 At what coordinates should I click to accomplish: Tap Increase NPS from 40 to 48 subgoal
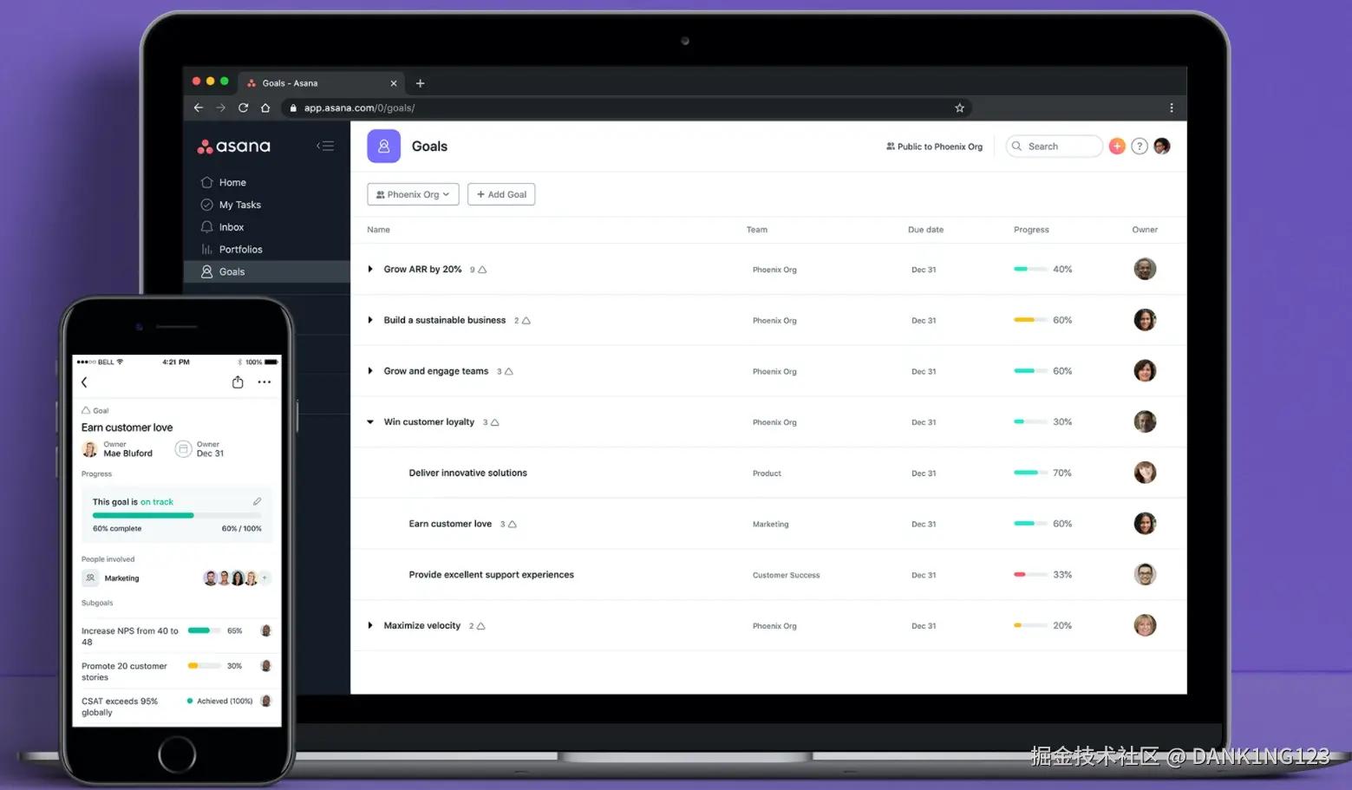click(x=177, y=637)
